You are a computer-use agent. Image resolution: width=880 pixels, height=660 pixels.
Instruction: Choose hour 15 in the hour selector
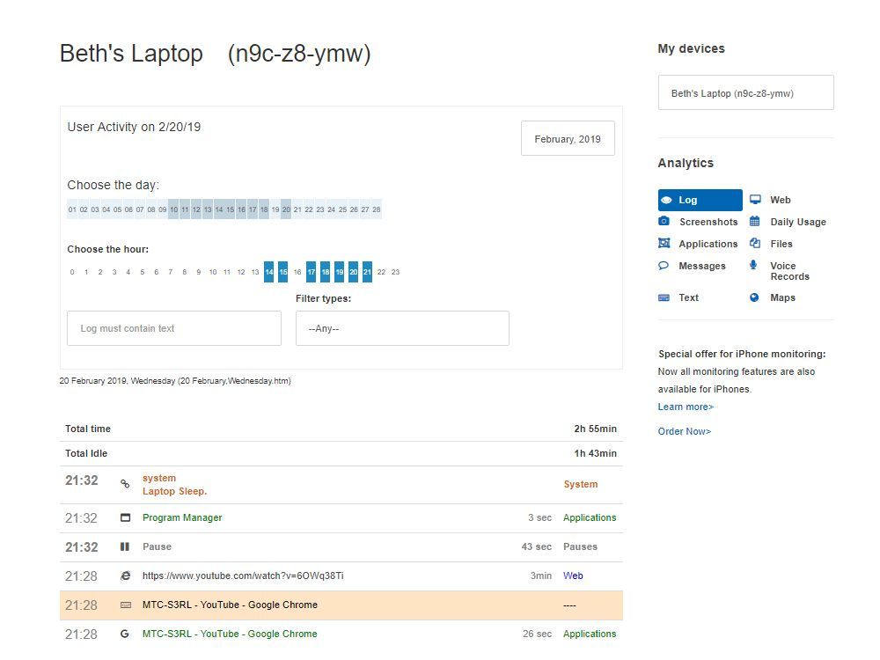pos(282,272)
